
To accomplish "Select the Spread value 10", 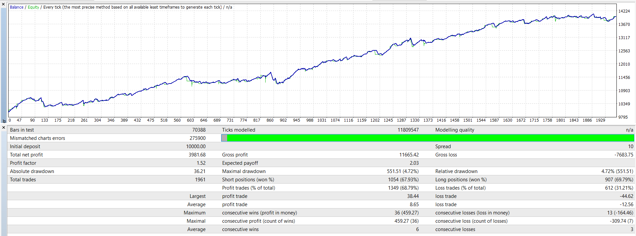I will (630, 147).
